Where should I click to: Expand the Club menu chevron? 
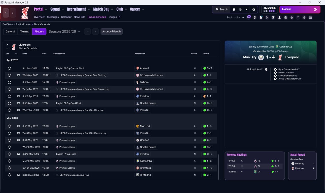pos(126,10)
